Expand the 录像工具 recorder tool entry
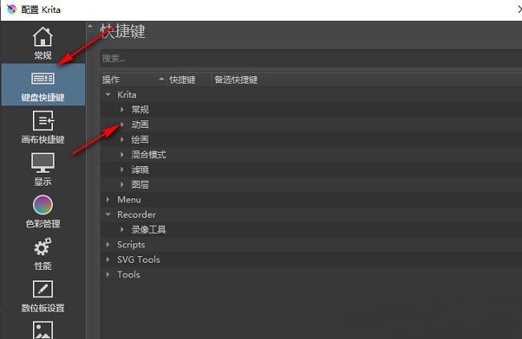Screen dimensions: 522x339 coord(122,230)
